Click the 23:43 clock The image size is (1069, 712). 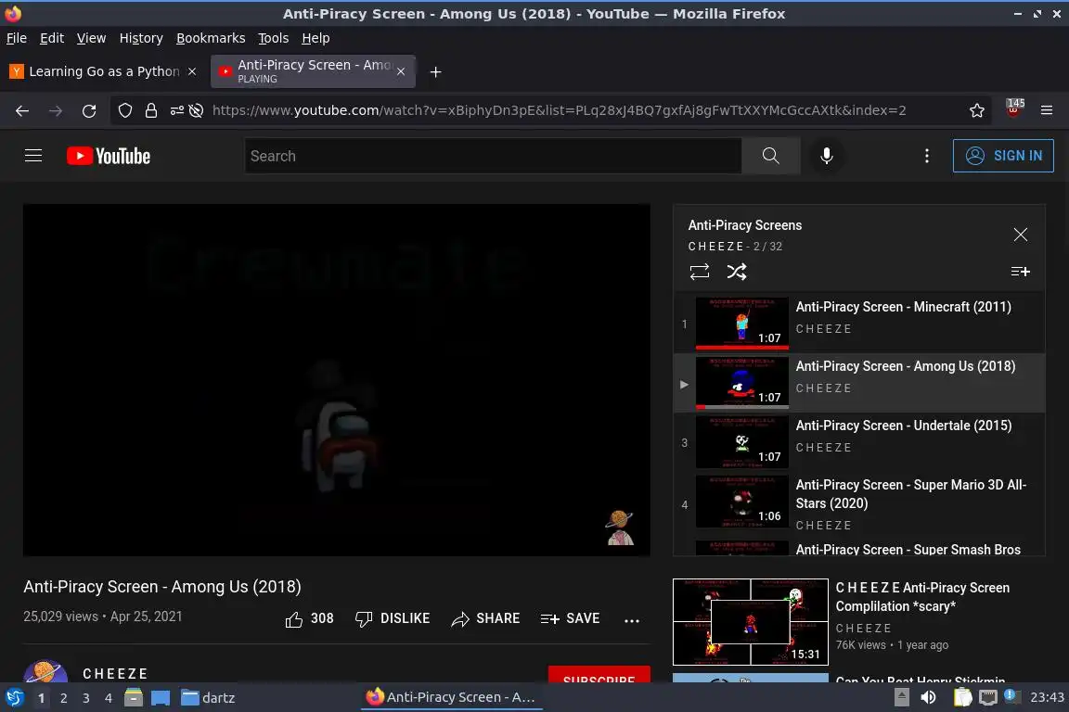click(1047, 697)
